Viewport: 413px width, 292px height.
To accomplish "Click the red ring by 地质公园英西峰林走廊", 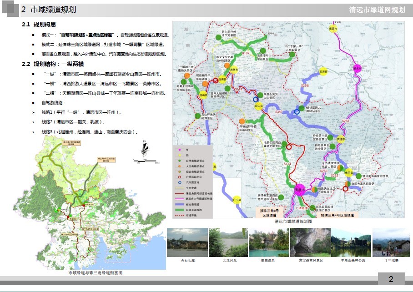I will [x=288, y=146].
